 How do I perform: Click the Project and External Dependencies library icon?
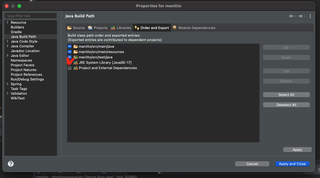[x=76, y=68]
